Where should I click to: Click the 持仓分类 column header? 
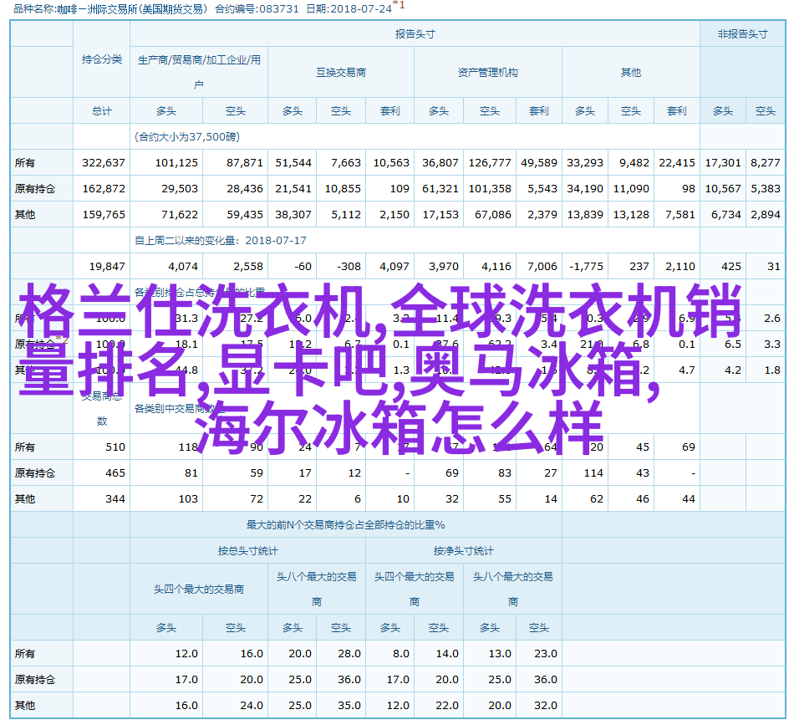[x=102, y=59]
